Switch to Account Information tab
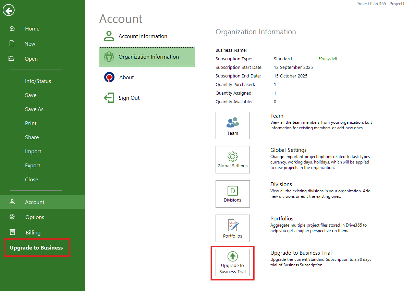The width and height of the screenshot is (415, 291). tap(147, 36)
